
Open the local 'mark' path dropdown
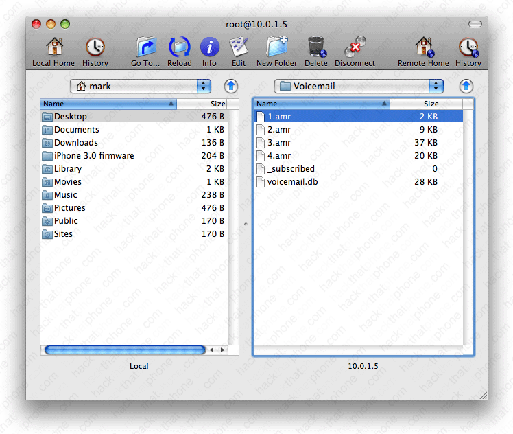click(x=141, y=86)
